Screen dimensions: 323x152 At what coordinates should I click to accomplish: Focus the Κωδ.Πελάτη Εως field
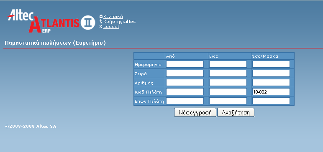click(x=228, y=92)
